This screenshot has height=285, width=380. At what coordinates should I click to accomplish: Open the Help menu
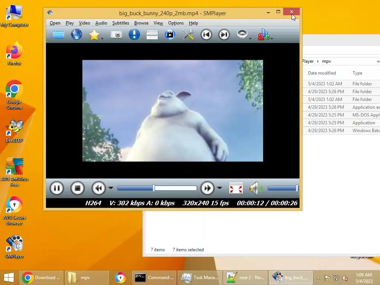[x=193, y=23]
